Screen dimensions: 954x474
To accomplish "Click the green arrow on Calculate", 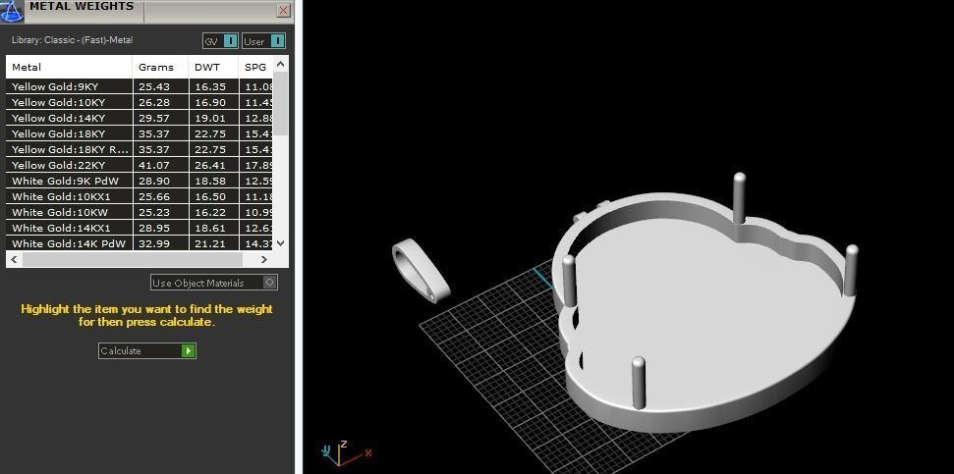I will pos(189,350).
